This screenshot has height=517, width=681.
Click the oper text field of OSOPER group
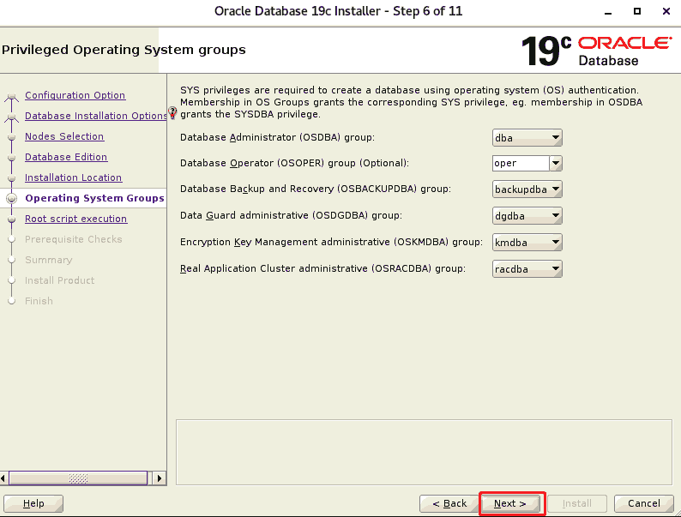tap(521, 163)
